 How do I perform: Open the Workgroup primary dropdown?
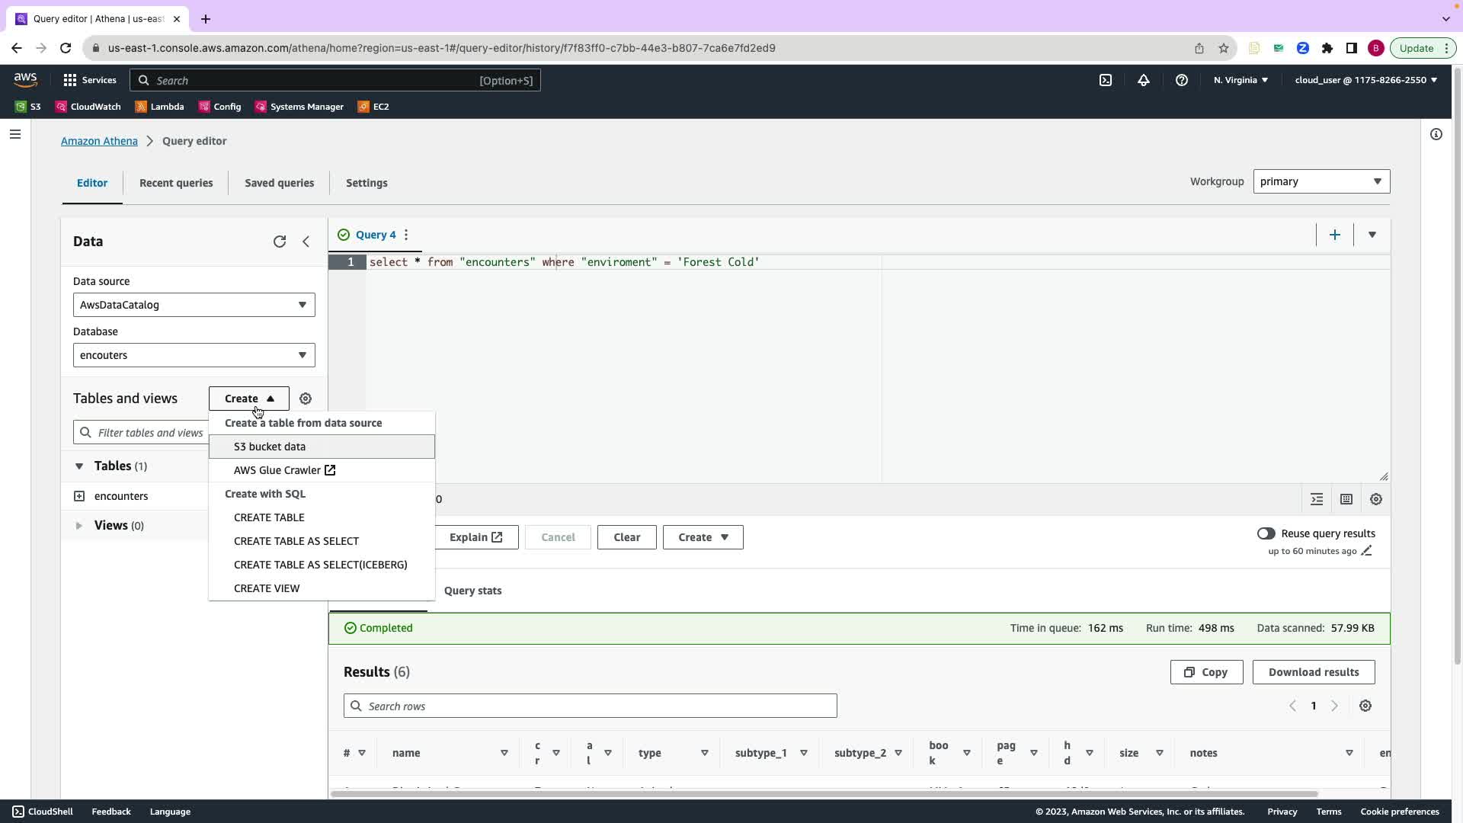(1321, 181)
